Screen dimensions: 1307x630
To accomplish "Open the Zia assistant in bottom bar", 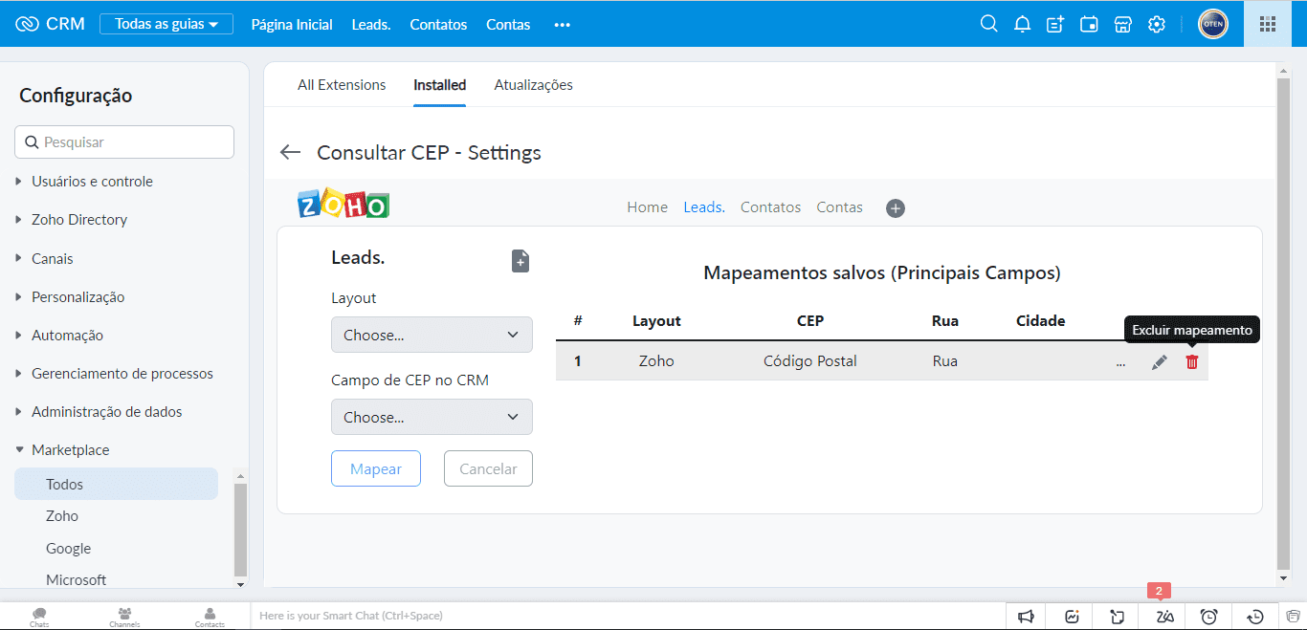I will [x=1164, y=617].
